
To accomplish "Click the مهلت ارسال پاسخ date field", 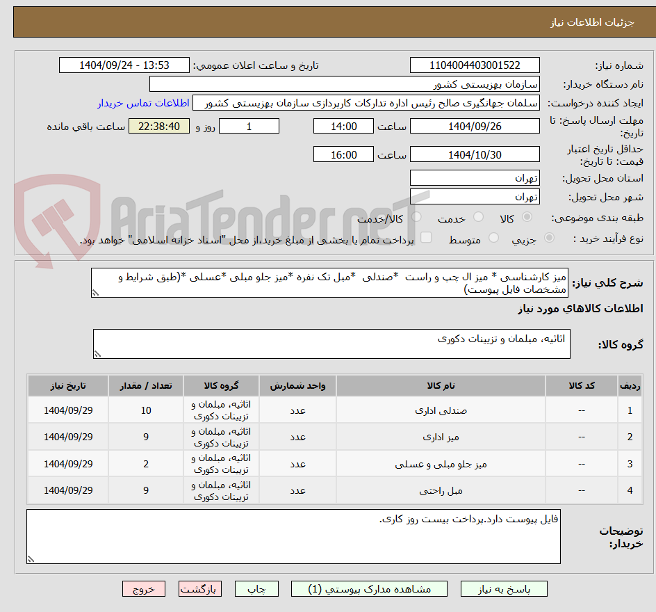I will click(475, 126).
